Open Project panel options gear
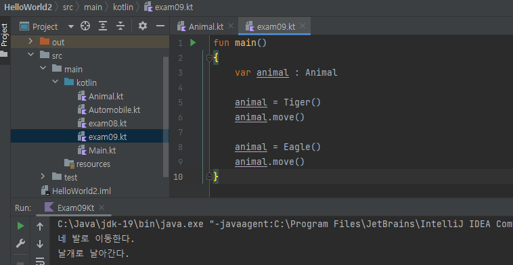Viewport: 513px width, 265px height. point(143,26)
